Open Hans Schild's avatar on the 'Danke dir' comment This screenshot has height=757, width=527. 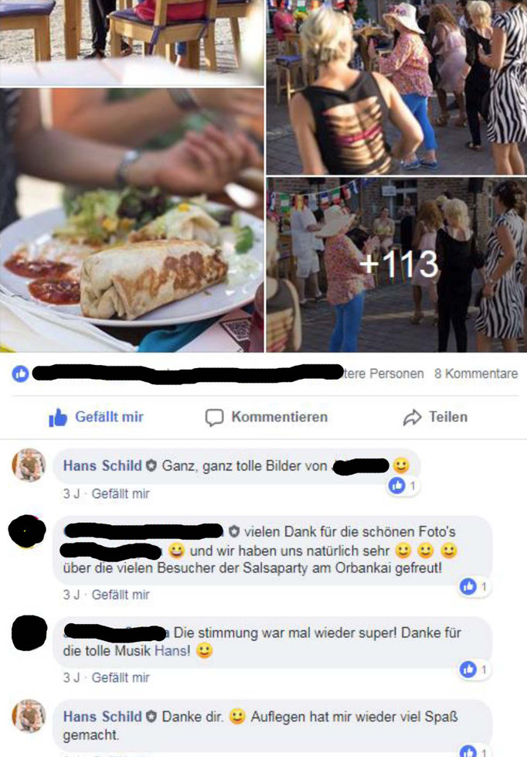pos(29,717)
